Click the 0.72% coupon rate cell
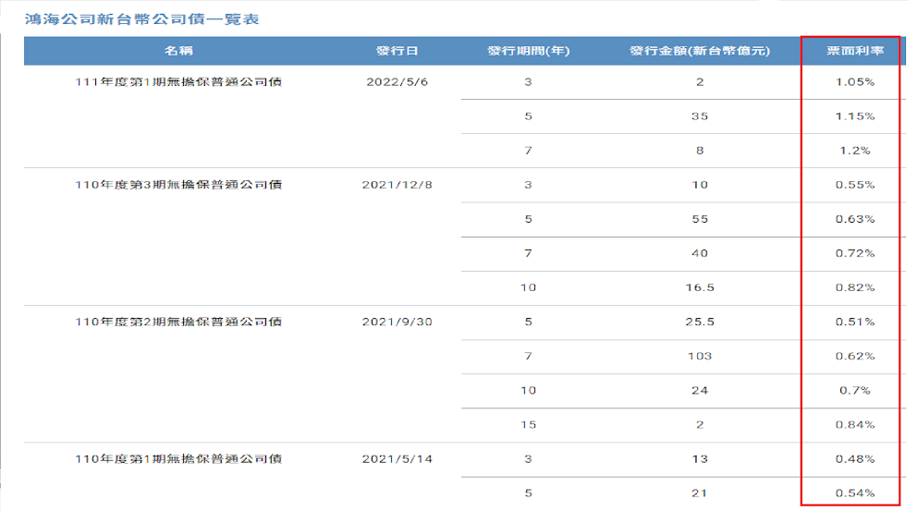This screenshot has height=511, width=917. (x=855, y=253)
